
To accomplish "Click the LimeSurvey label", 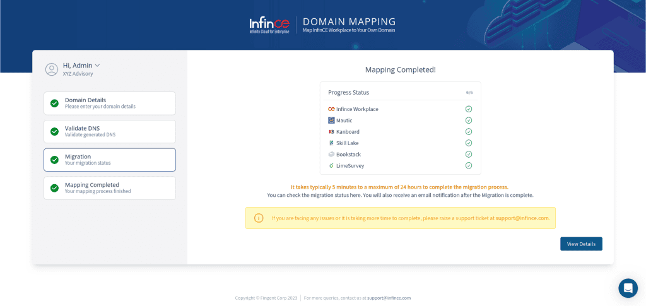I will [x=350, y=165].
